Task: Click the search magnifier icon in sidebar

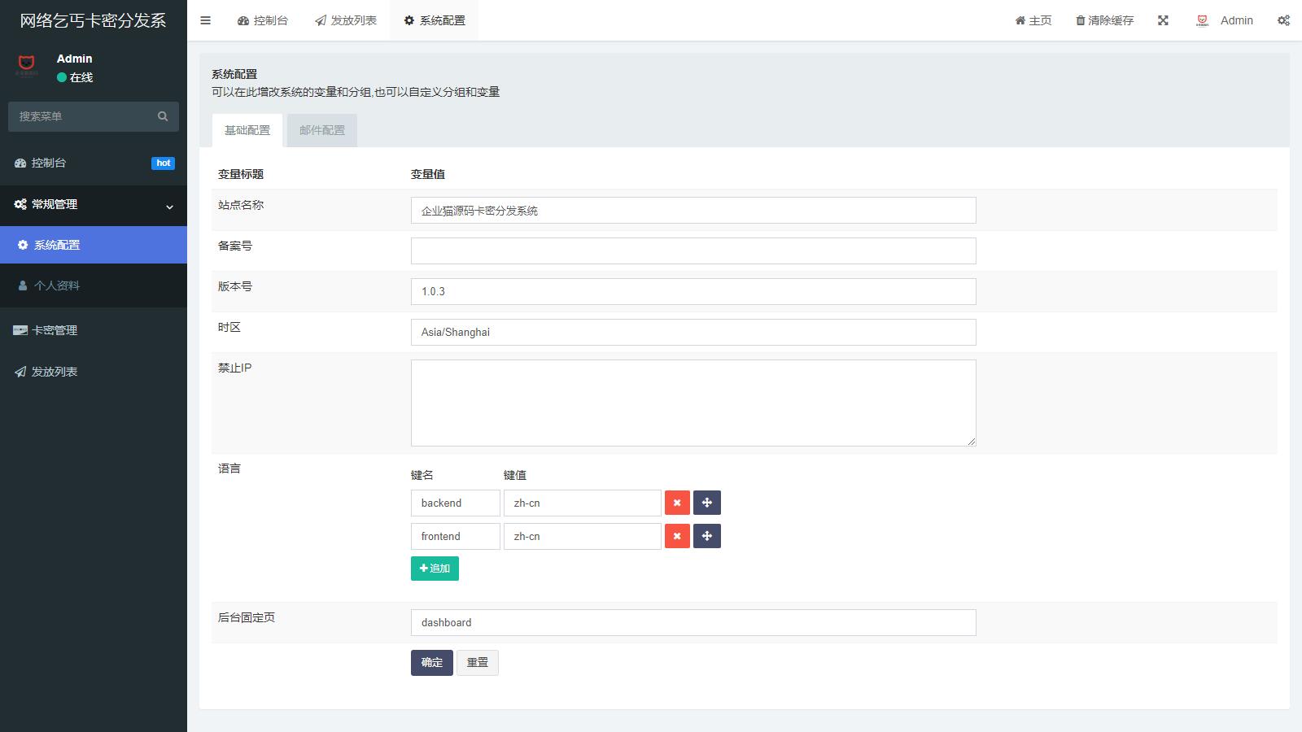Action: coord(163,116)
